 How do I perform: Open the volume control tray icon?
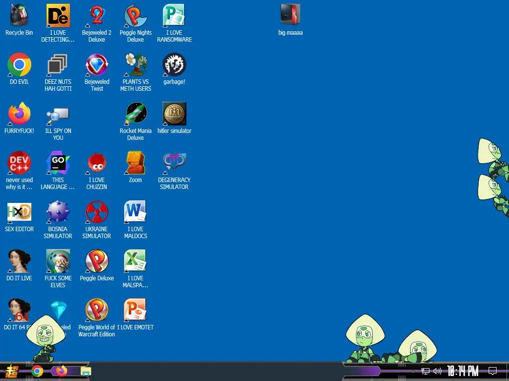pos(437,371)
